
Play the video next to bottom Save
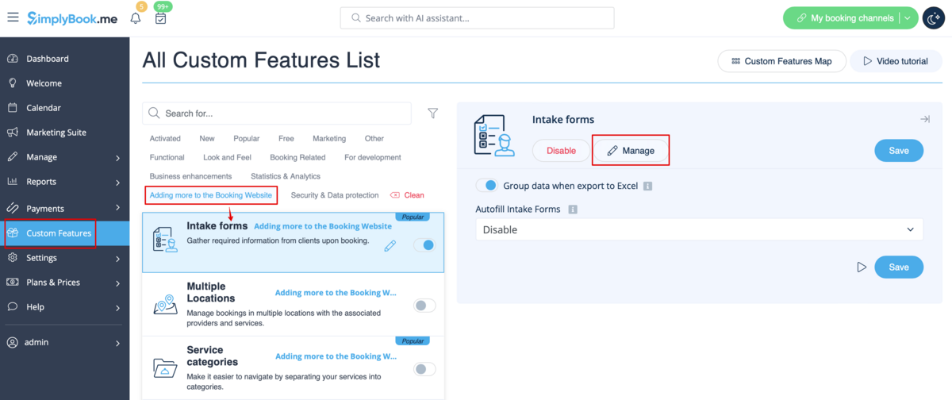(x=862, y=267)
